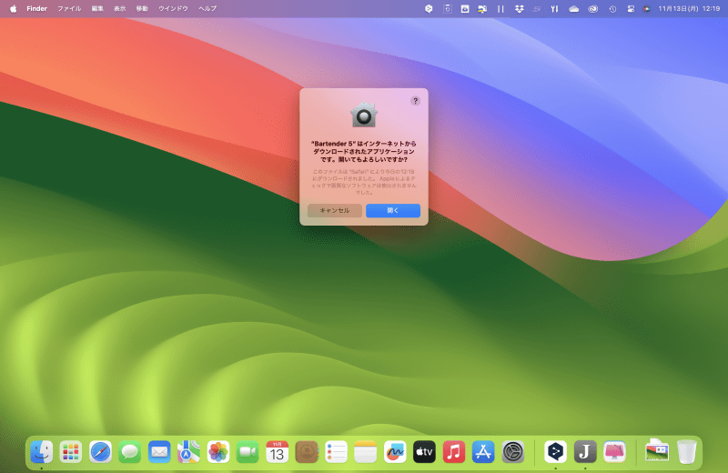The image size is (728, 473).
Task: Launch the Apple TV app from the Dock
Action: (424, 452)
